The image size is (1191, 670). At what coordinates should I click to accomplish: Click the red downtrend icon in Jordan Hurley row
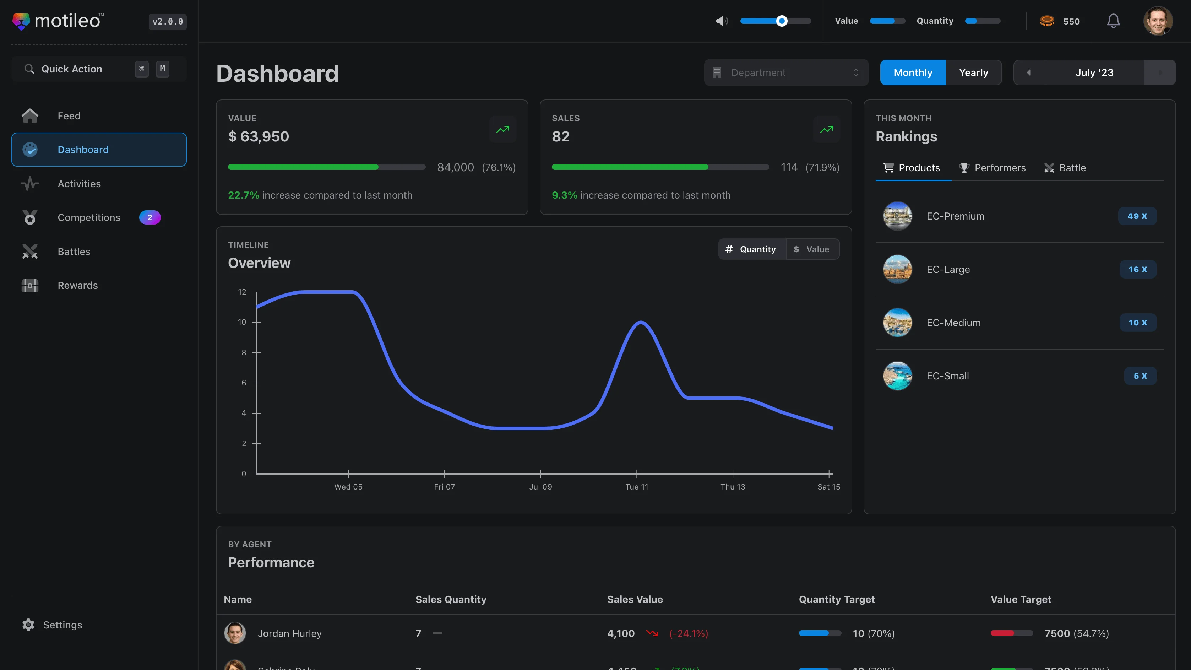(x=652, y=633)
